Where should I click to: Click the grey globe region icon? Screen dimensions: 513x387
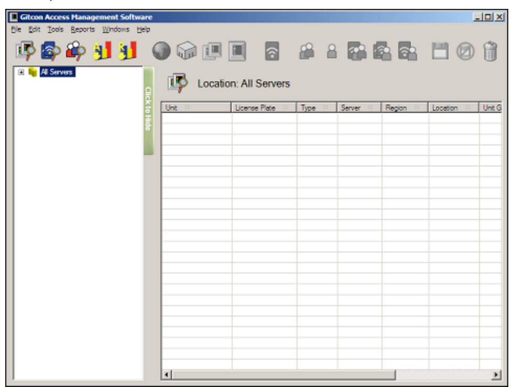tap(161, 51)
